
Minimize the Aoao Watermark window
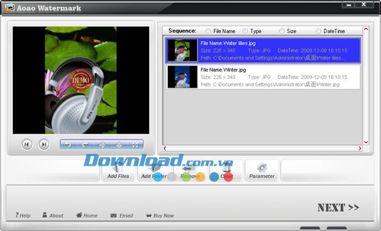point(349,4)
